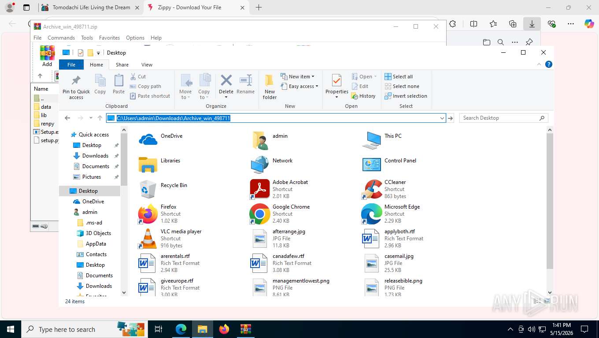Click the address bar path field

click(x=276, y=118)
